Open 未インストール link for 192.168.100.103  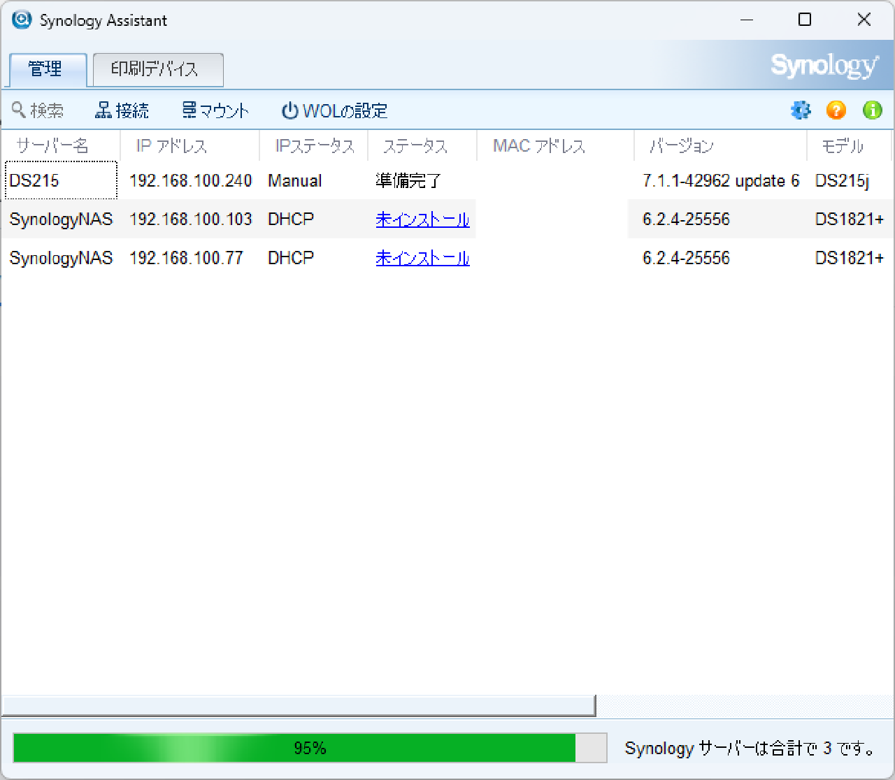[x=422, y=219]
